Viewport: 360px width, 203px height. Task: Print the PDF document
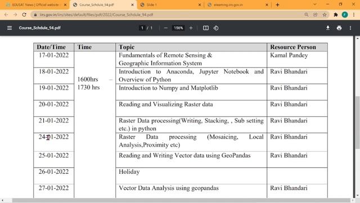(x=339, y=28)
